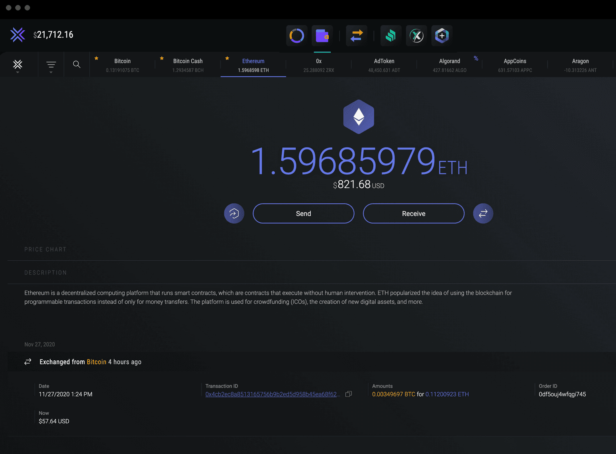Screen dimensions: 616x454
Task: Launch the Compound Finance app icon
Action: coord(391,36)
